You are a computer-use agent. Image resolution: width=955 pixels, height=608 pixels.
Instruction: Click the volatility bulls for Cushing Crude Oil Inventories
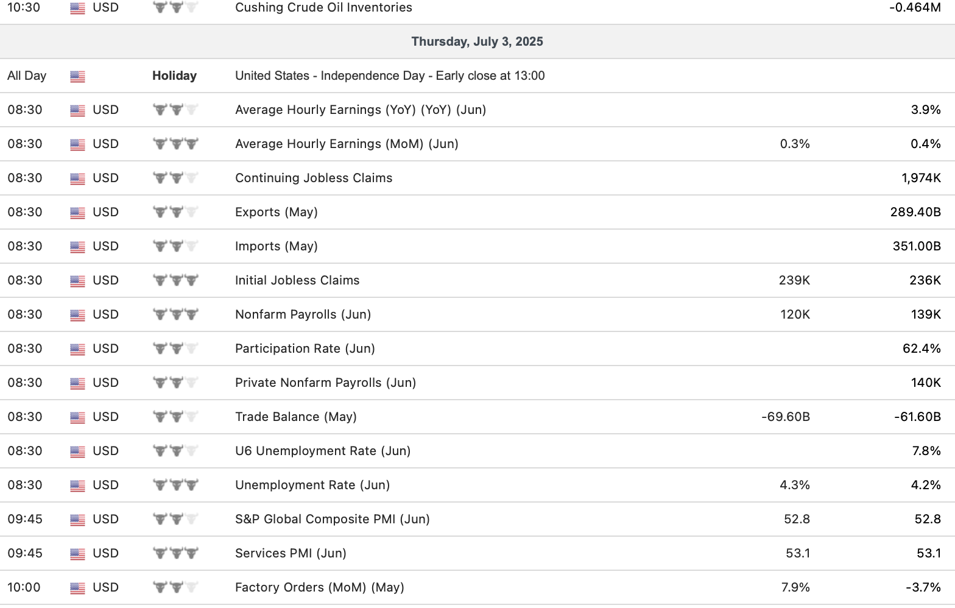[x=175, y=7]
